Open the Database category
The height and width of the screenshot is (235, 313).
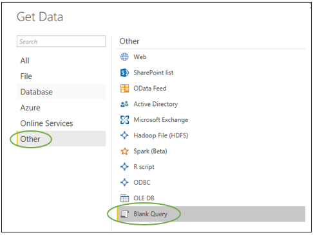tap(61, 92)
